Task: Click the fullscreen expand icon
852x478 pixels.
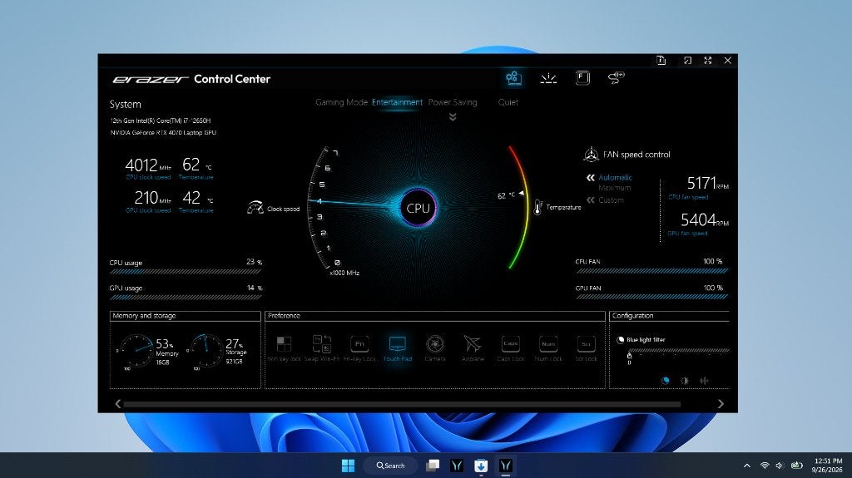Action: (707, 61)
